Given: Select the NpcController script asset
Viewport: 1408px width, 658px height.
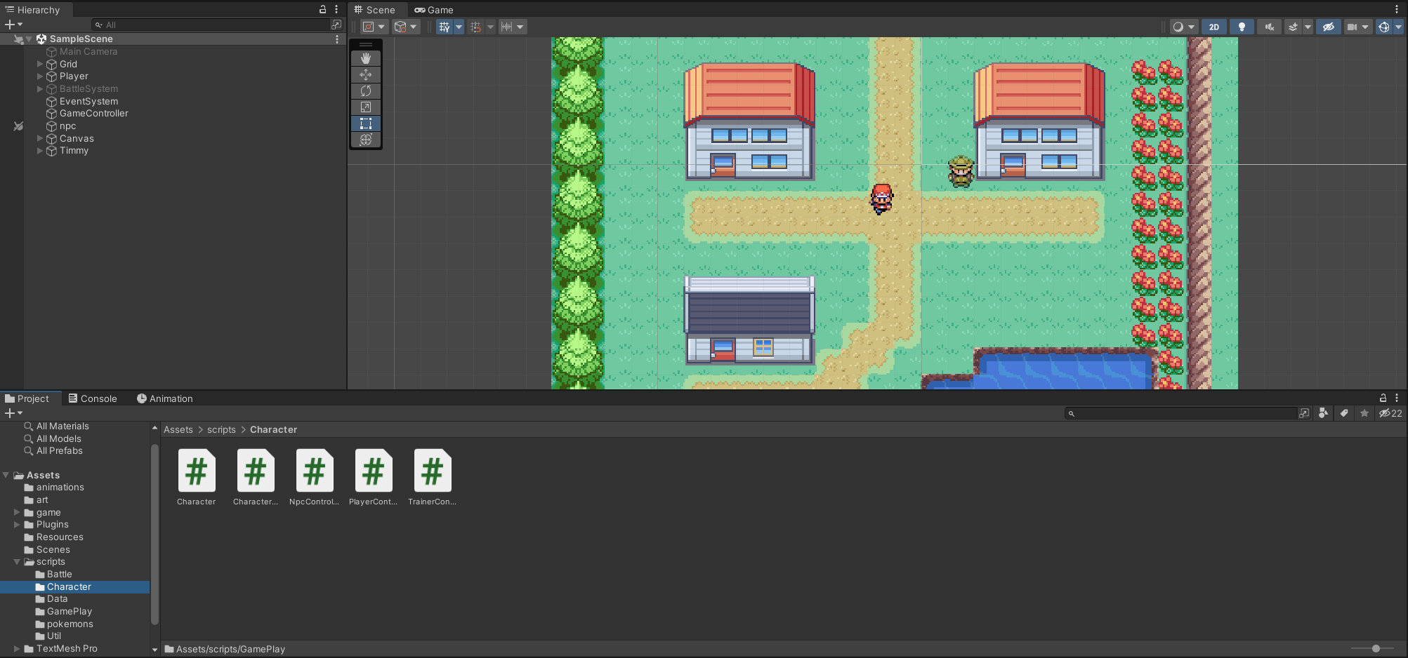Looking at the screenshot, I should 314,477.
